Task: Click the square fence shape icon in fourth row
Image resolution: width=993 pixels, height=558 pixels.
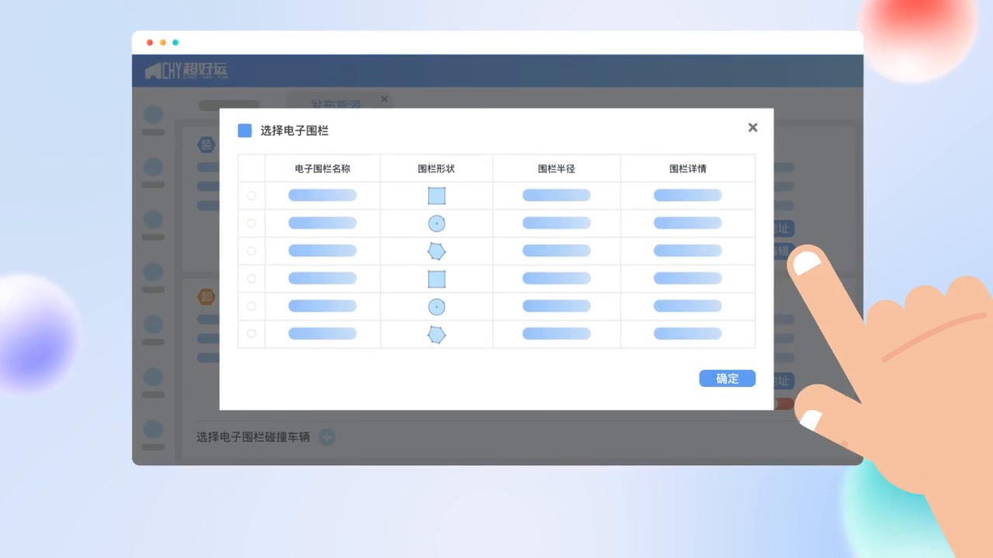Action: point(437,279)
